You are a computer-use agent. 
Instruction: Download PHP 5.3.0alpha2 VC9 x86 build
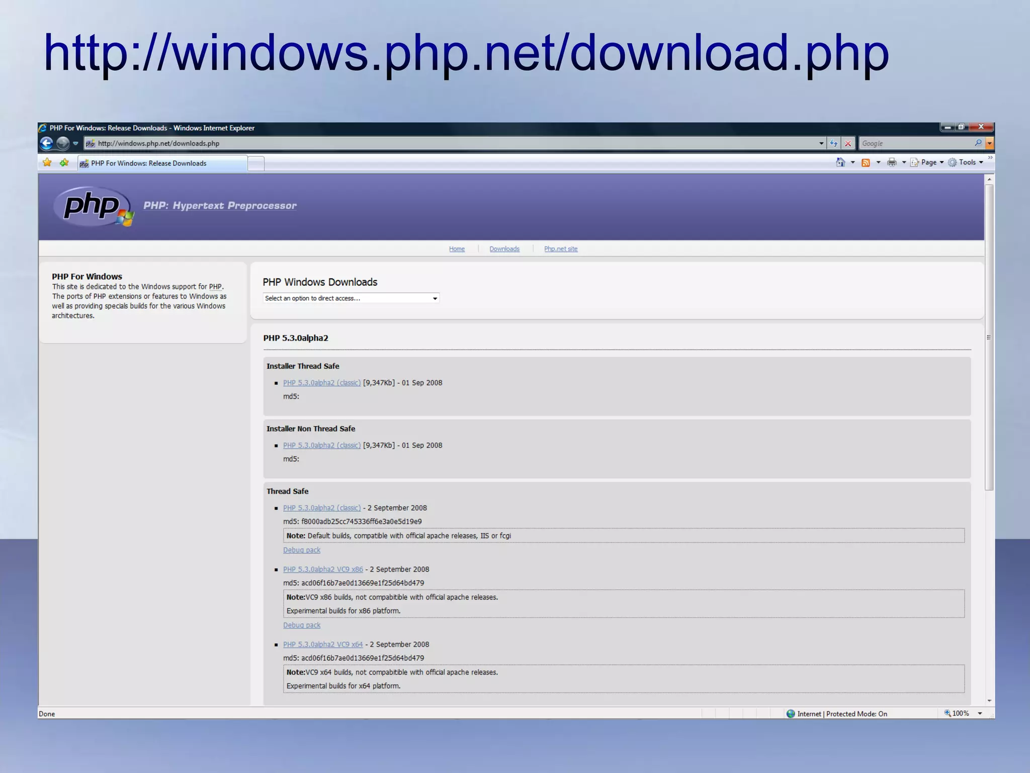[323, 570]
